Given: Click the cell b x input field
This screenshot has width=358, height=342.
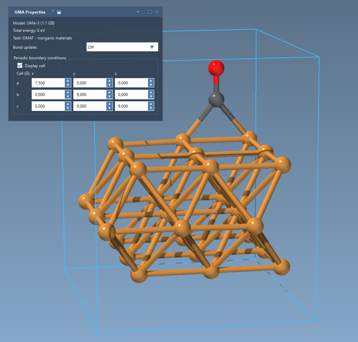Looking at the screenshot, I should click(48, 95).
